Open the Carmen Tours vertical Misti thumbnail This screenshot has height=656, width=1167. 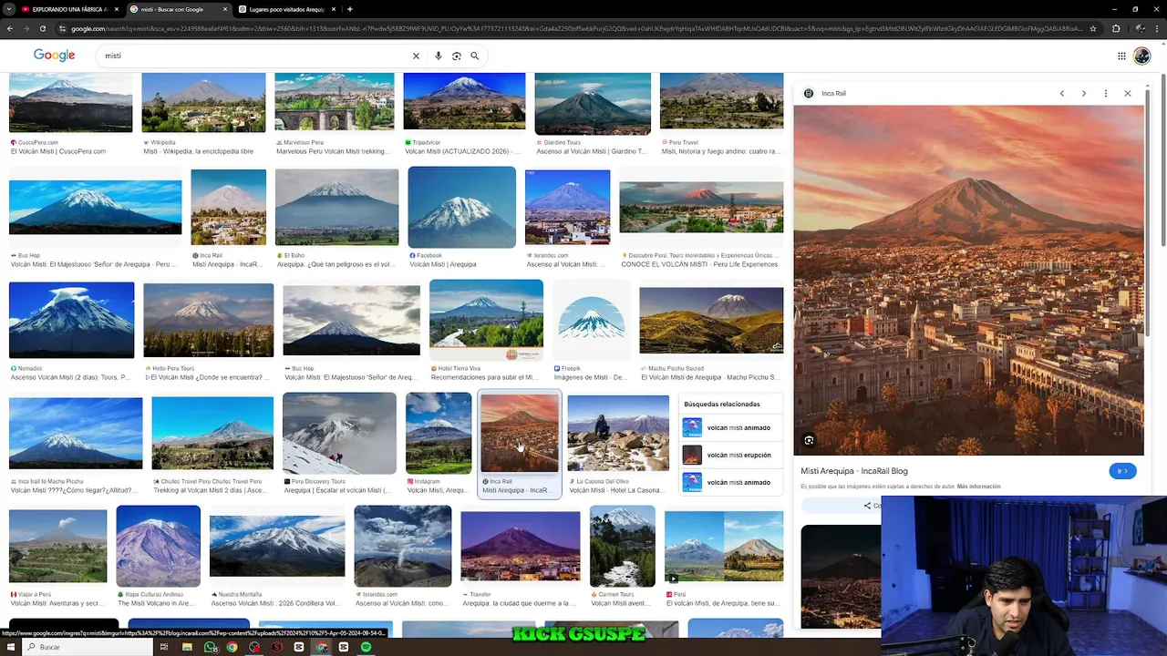tap(622, 546)
